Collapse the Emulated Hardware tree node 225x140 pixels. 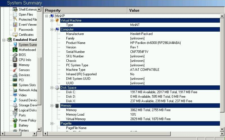[4, 40]
